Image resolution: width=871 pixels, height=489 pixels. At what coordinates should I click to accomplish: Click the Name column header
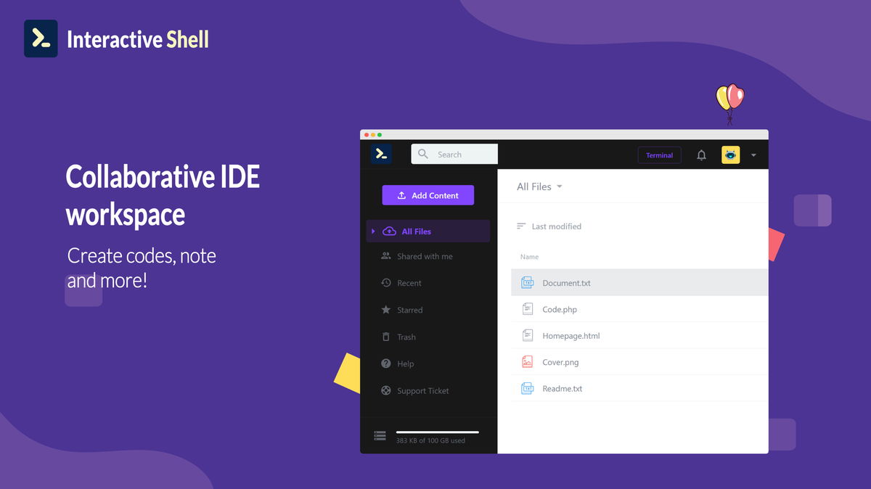point(529,256)
